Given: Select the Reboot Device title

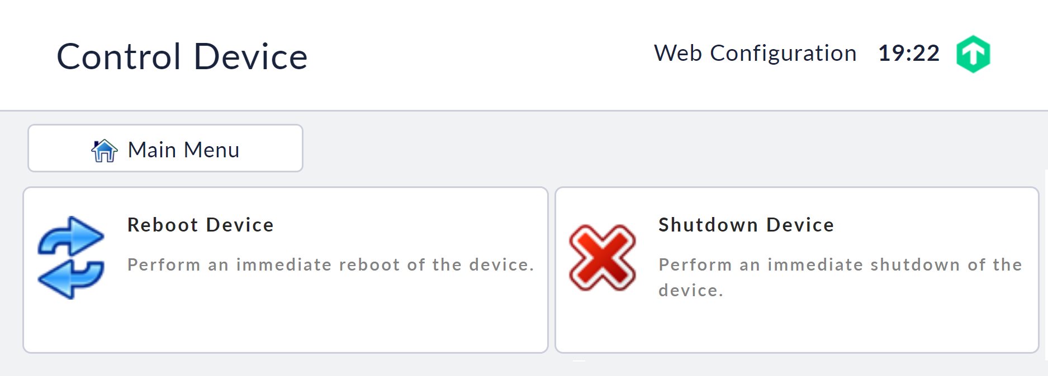Looking at the screenshot, I should [x=201, y=225].
